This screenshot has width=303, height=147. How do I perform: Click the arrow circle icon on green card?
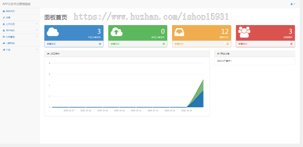(x=164, y=44)
